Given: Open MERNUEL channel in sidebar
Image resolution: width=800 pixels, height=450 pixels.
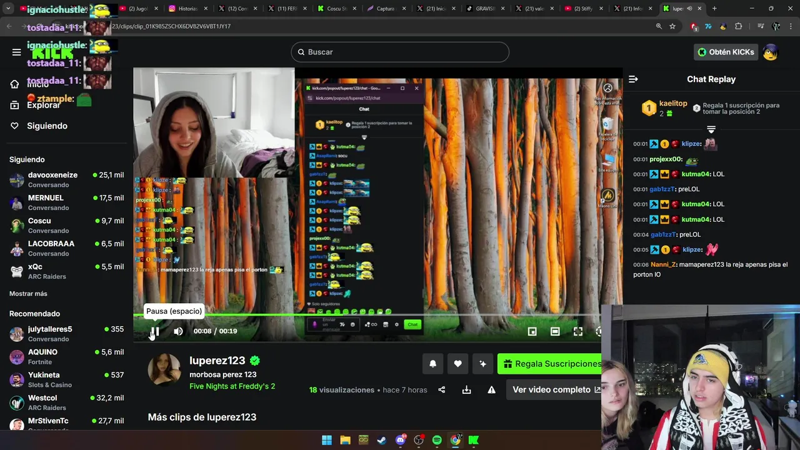Looking at the screenshot, I should pyautogui.click(x=66, y=202).
